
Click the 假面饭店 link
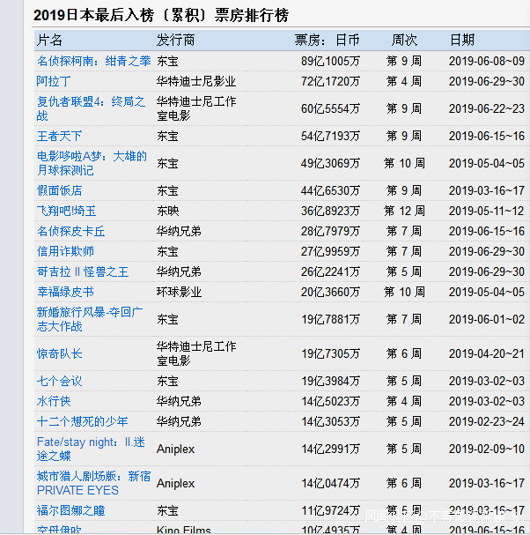click(59, 190)
